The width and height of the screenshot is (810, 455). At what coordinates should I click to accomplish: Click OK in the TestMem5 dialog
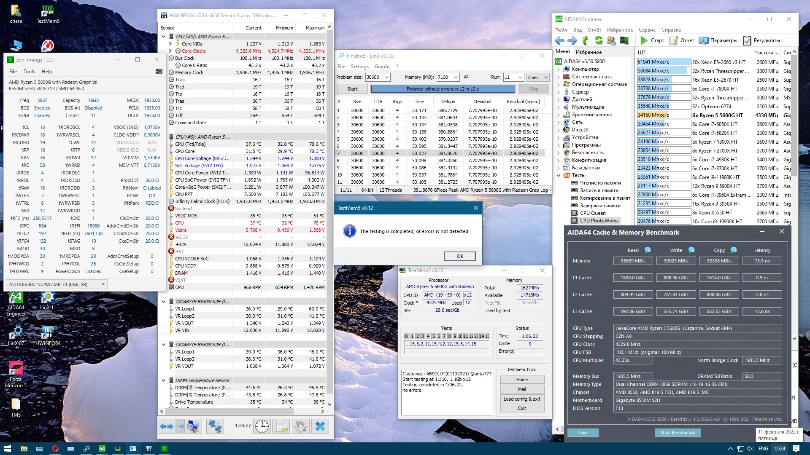pos(459,256)
